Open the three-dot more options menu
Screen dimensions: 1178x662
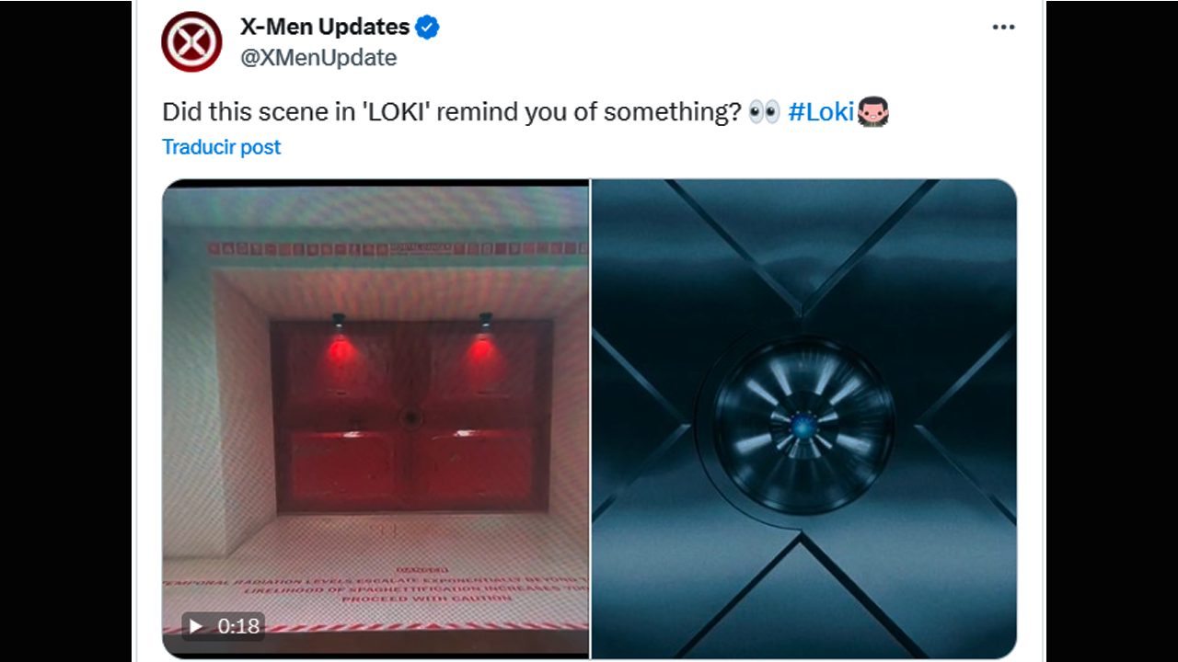click(1003, 27)
